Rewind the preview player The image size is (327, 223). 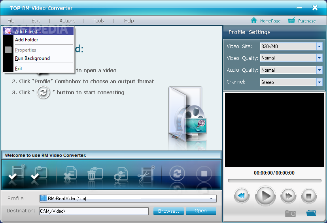pos(242,195)
